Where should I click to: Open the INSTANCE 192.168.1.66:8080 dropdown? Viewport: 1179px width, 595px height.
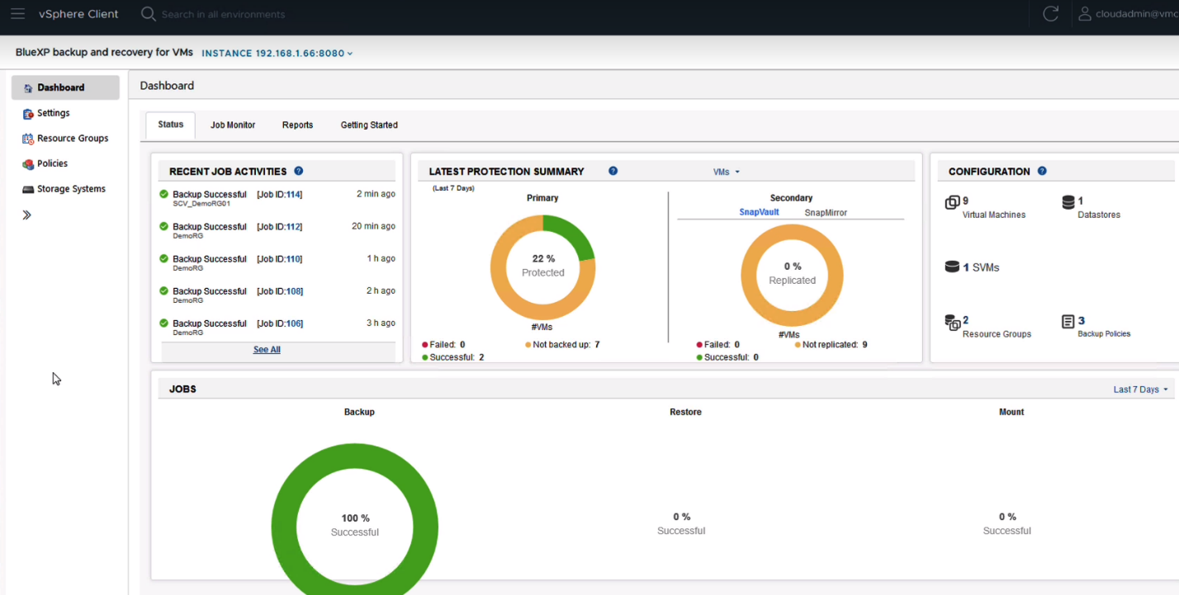point(277,53)
